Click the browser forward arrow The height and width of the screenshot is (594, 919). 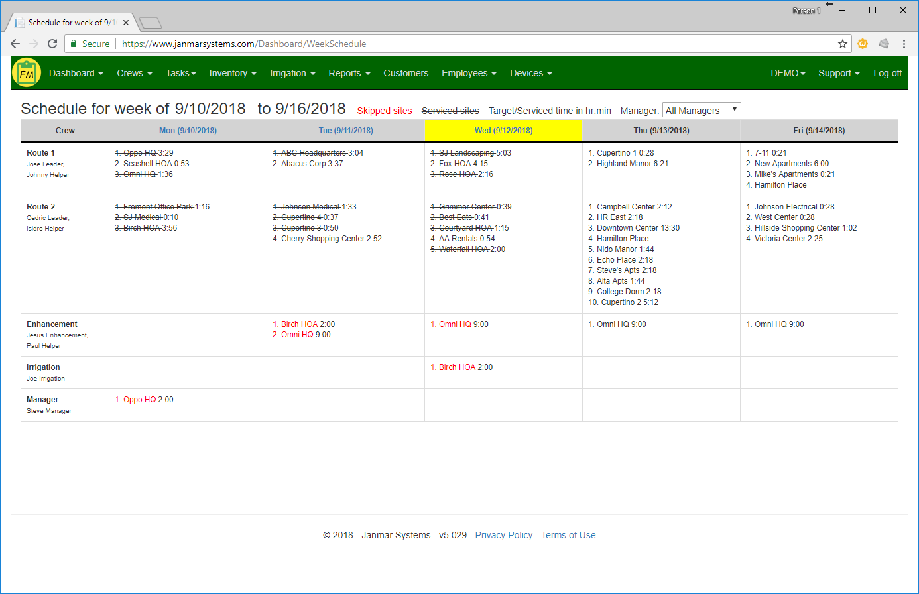(x=33, y=44)
